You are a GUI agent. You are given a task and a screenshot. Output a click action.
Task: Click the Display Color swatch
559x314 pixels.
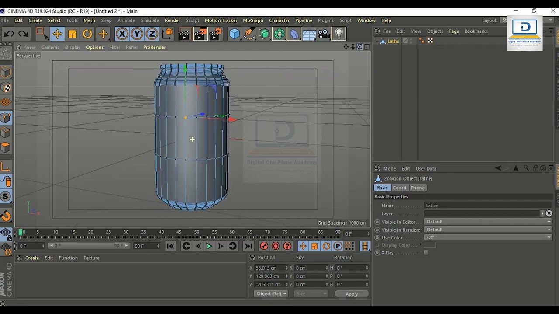click(x=430, y=245)
